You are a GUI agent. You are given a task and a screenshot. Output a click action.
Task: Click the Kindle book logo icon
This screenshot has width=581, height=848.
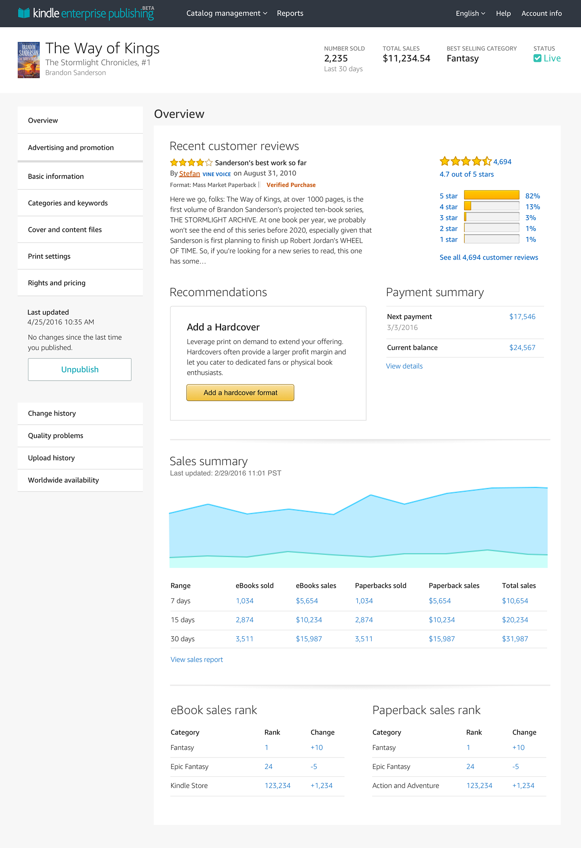(24, 13)
